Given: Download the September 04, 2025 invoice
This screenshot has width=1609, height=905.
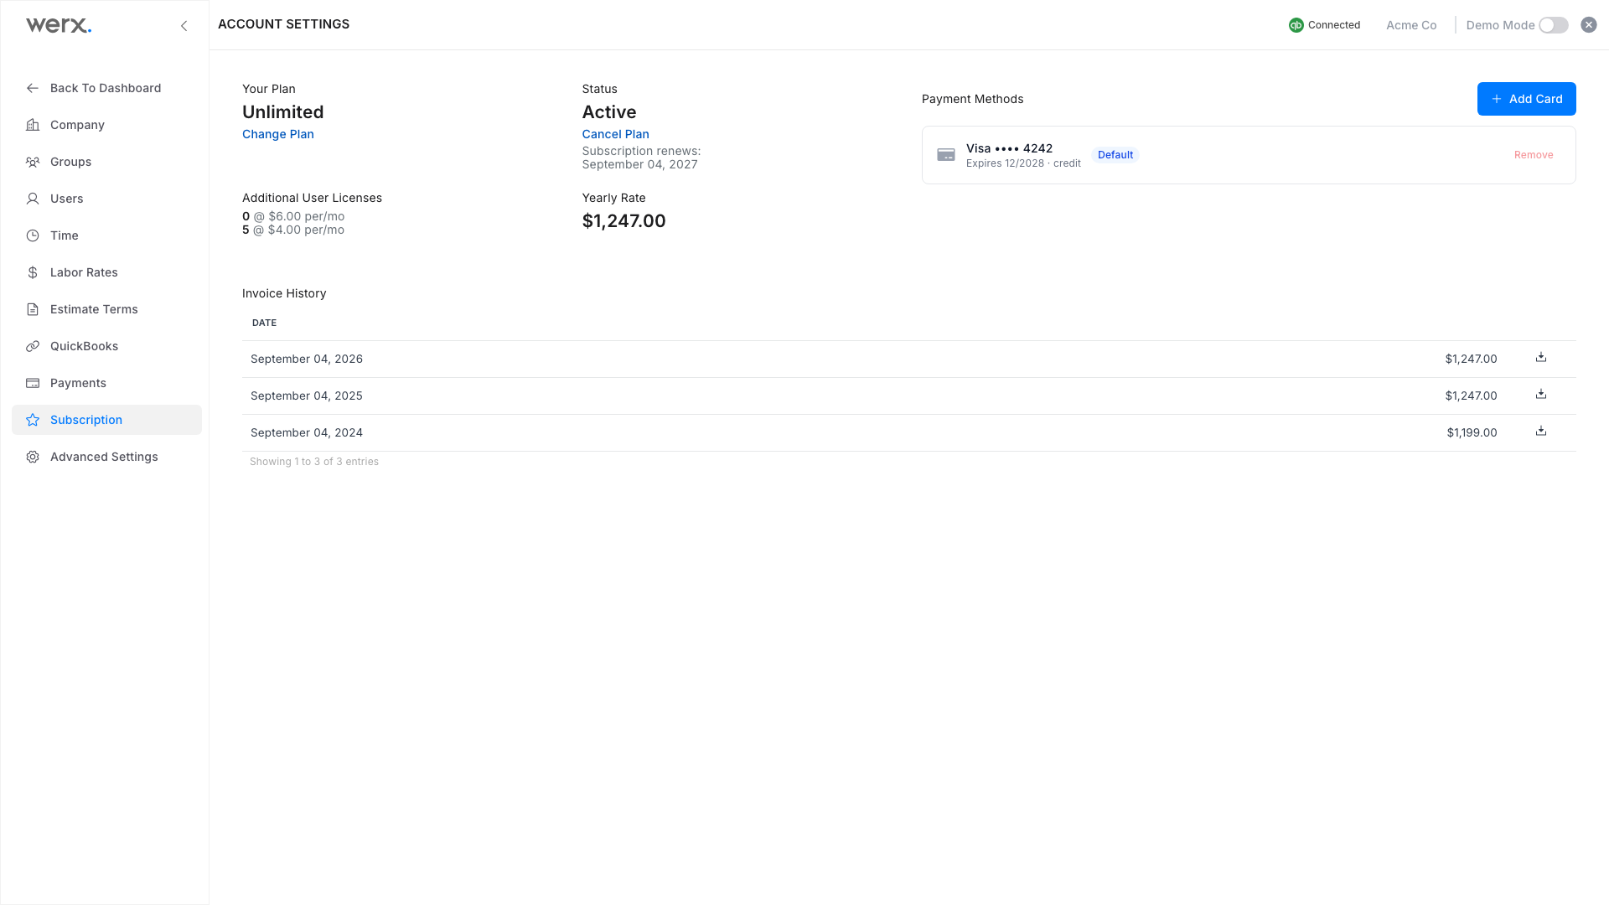Looking at the screenshot, I should coord(1541,394).
